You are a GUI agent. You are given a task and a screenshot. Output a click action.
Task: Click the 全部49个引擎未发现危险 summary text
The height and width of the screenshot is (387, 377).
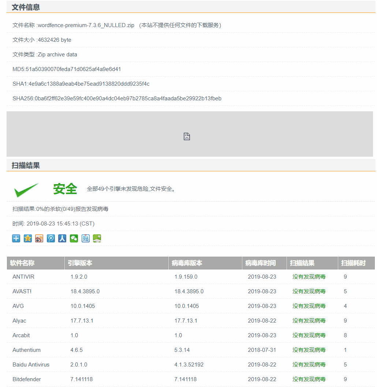pos(131,189)
